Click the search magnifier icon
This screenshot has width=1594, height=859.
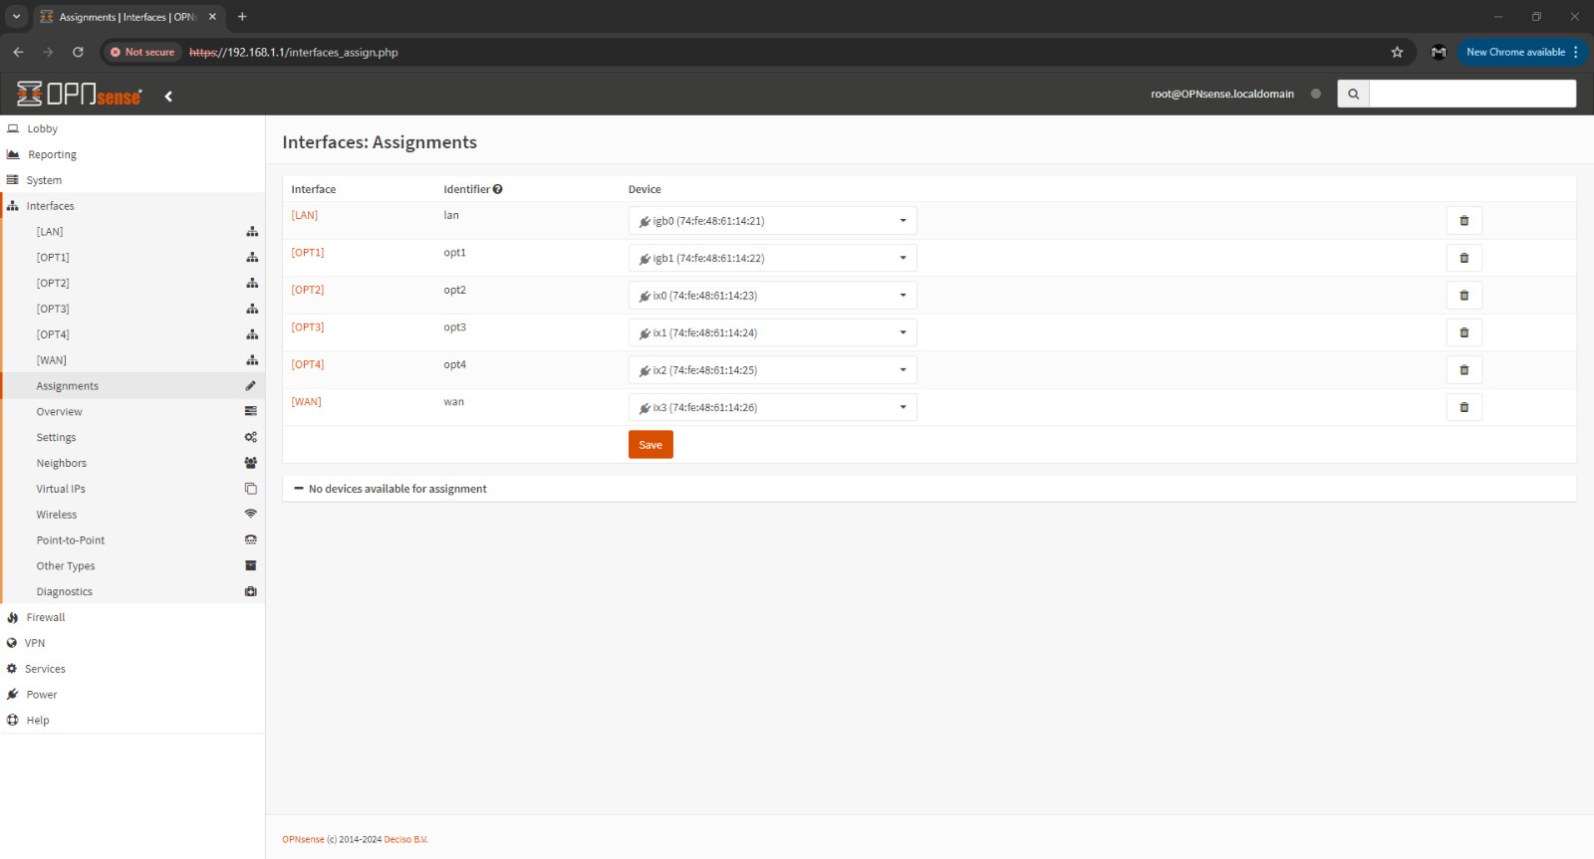click(1353, 94)
